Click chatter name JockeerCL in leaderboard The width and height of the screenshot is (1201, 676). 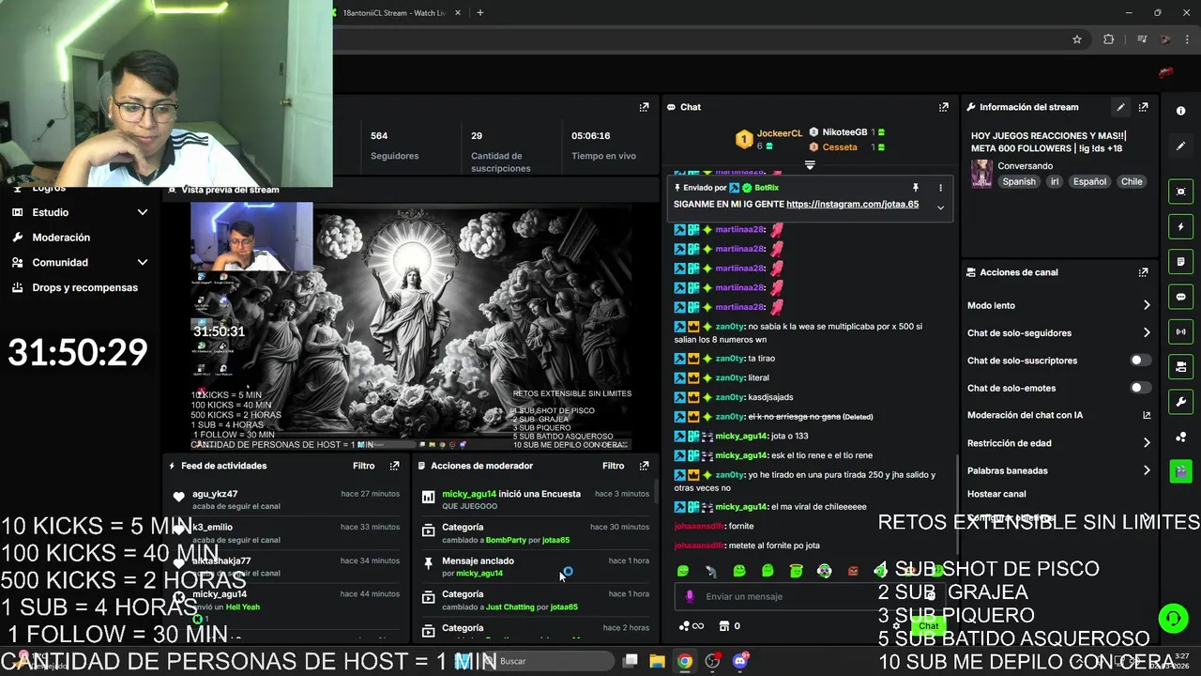780,134
